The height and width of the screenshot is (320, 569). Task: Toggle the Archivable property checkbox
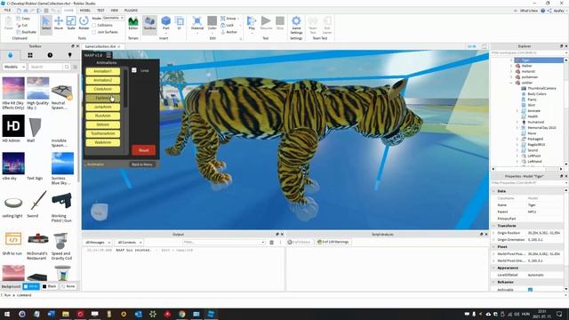530,290
